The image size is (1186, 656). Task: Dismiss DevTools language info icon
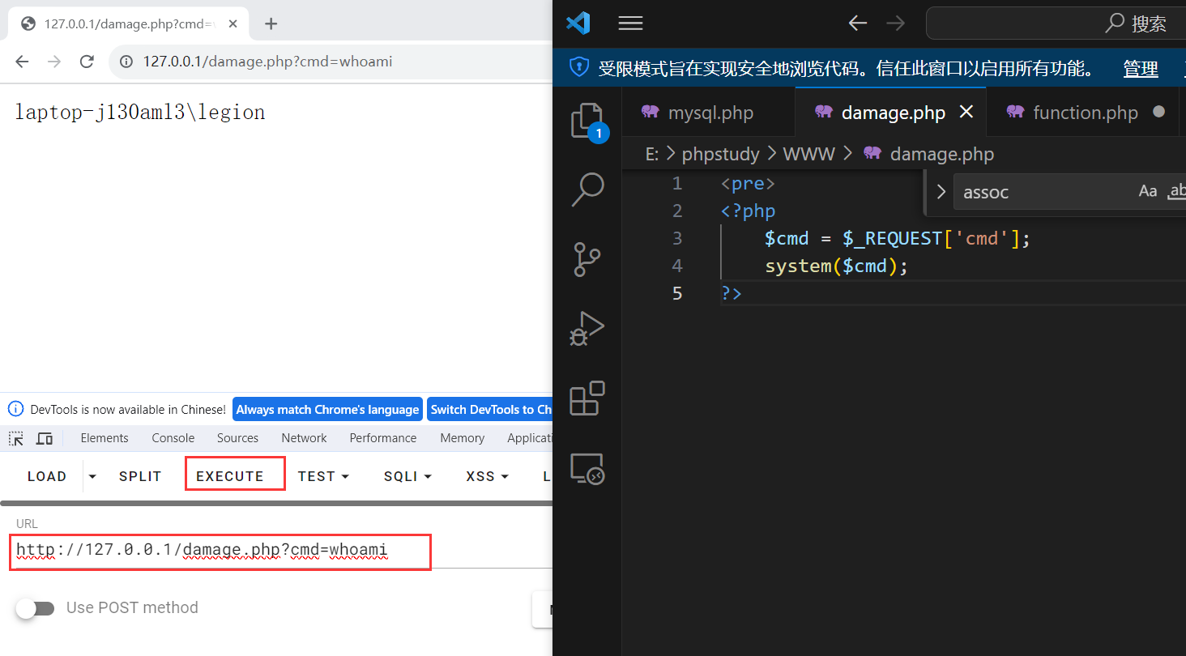(15, 409)
